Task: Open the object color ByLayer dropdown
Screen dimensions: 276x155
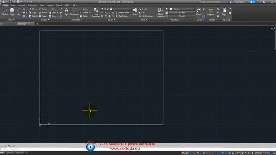Action: (182, 9)
